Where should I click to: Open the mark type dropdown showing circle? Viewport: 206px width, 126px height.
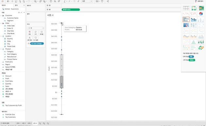coord(36,28)
